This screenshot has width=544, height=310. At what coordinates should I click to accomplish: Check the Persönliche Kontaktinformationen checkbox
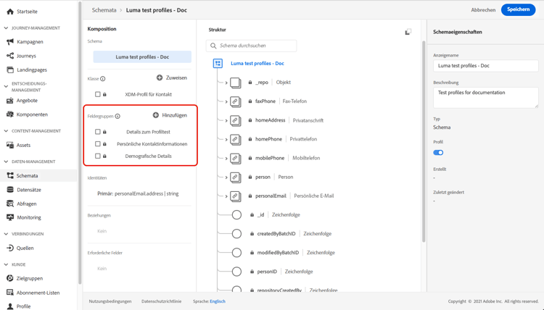[x=98, y=143]
